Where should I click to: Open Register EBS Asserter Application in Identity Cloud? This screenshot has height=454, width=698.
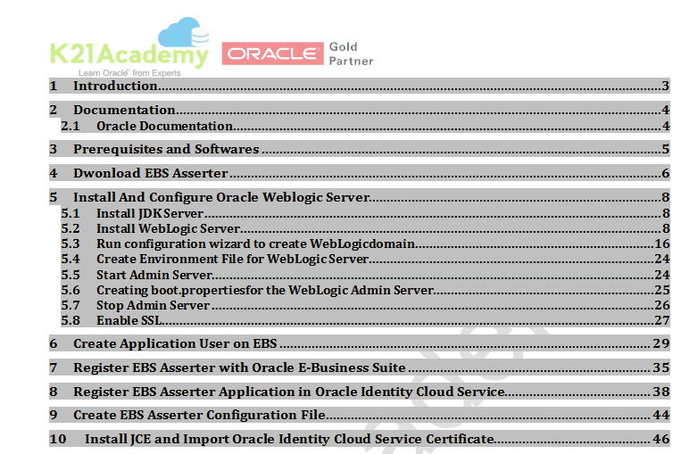pos(289,392)
